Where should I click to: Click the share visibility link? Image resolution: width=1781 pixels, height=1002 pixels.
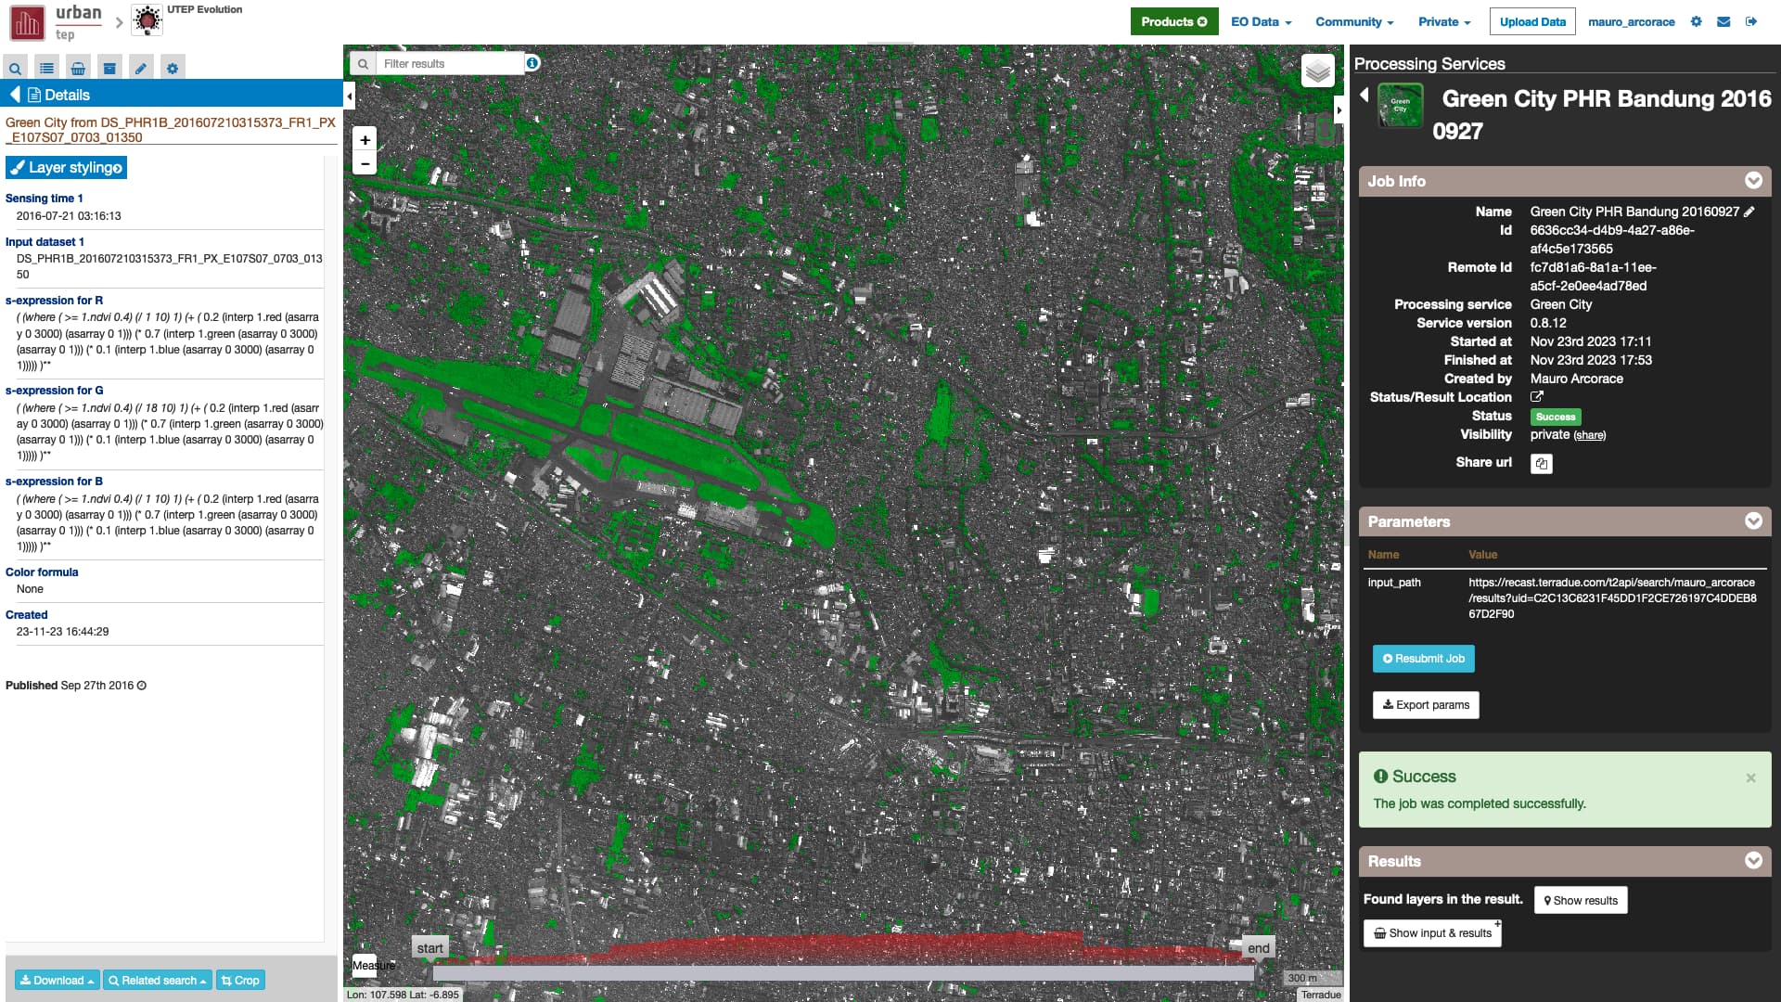[x=1589, y=435]
